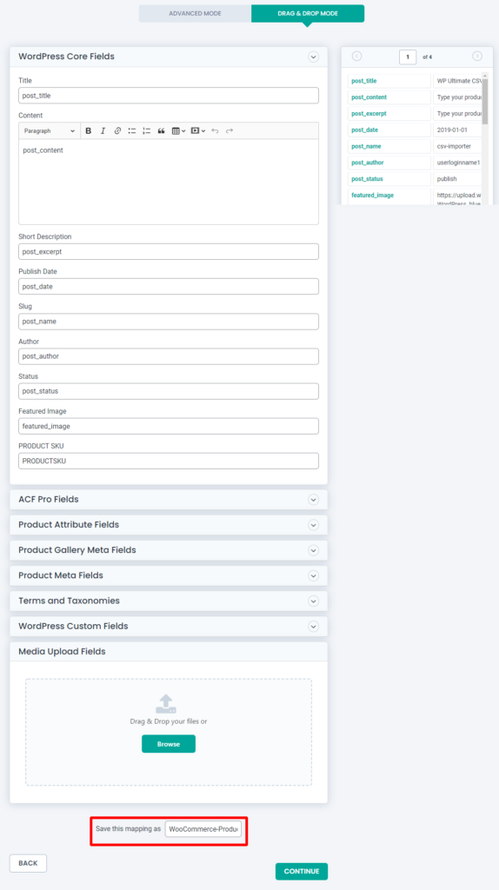Expand ACF Pro Fields section
Screen dimensions: 499x890
click(313, 500)
